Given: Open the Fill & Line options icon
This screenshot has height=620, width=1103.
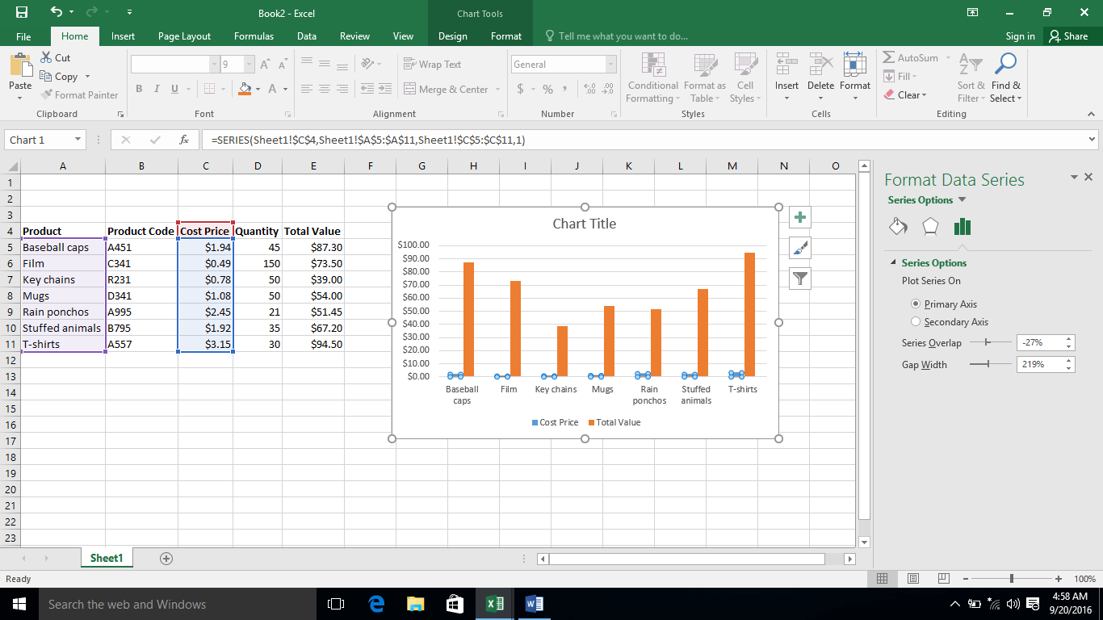Looking at the screenshot, I should click(897, 227).
